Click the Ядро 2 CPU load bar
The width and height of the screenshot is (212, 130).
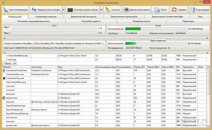(54, 33)
